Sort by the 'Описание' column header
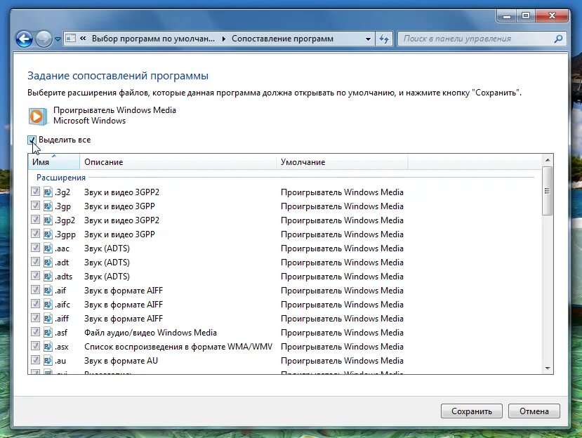The height and width of the screenshot is (438, 582). pyautogui.click(x=178, y=162)
